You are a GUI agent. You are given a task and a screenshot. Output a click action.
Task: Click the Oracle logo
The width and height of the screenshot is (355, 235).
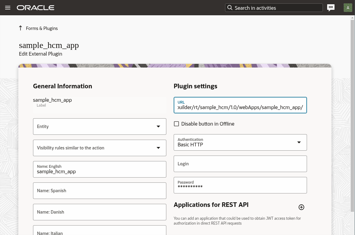[35, 8]
